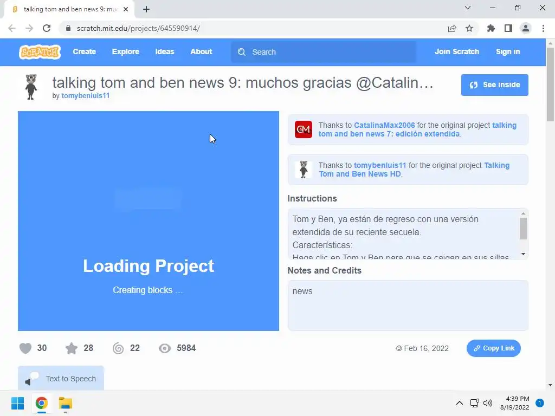Screen dimensions: 555x416
Task: Show hidden tray icons chevron
Action: pos(460,403)
